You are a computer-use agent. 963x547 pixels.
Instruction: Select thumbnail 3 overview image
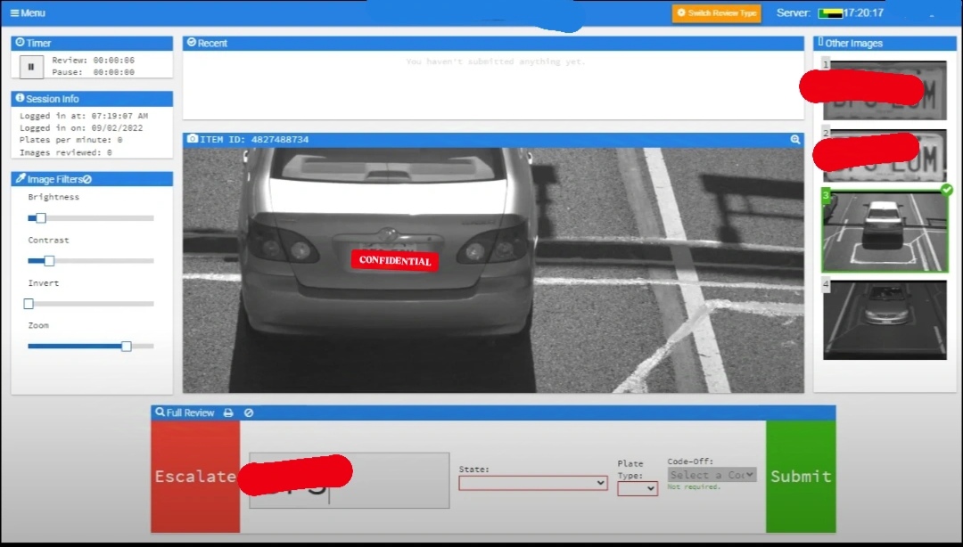(885, 231)
